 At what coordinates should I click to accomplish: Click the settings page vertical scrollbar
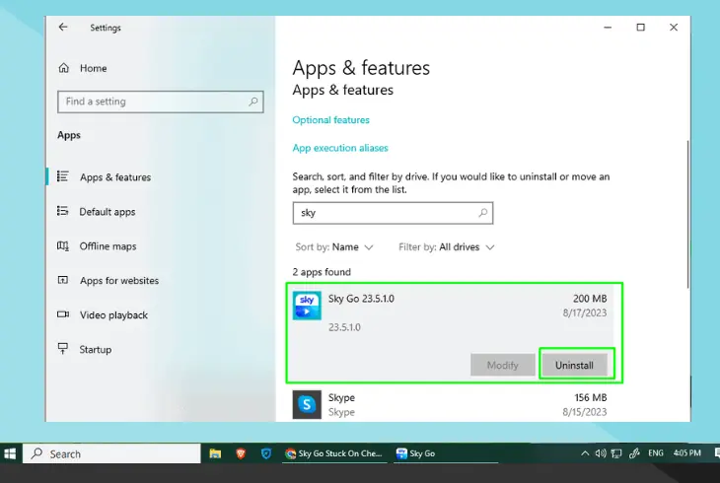pos(687,214)
